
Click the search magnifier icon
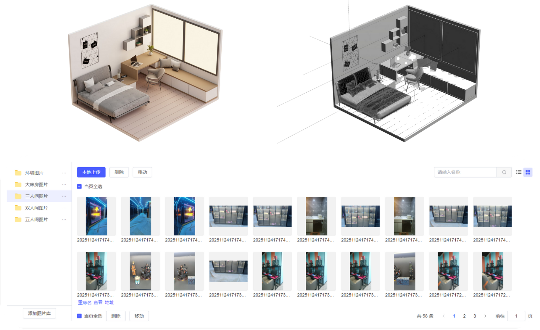click(x=504, y=172)
